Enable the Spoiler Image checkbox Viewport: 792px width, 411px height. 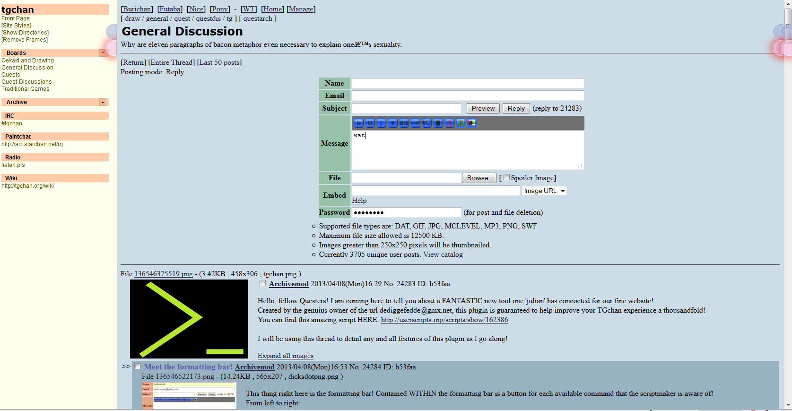[506, 177]
